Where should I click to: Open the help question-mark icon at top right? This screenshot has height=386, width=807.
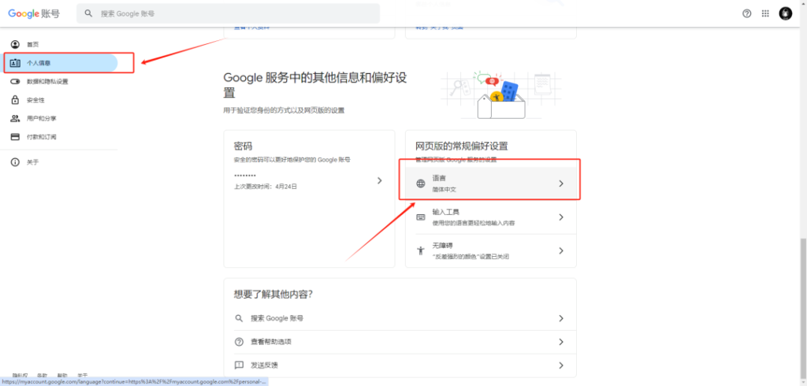click(747, 13)
